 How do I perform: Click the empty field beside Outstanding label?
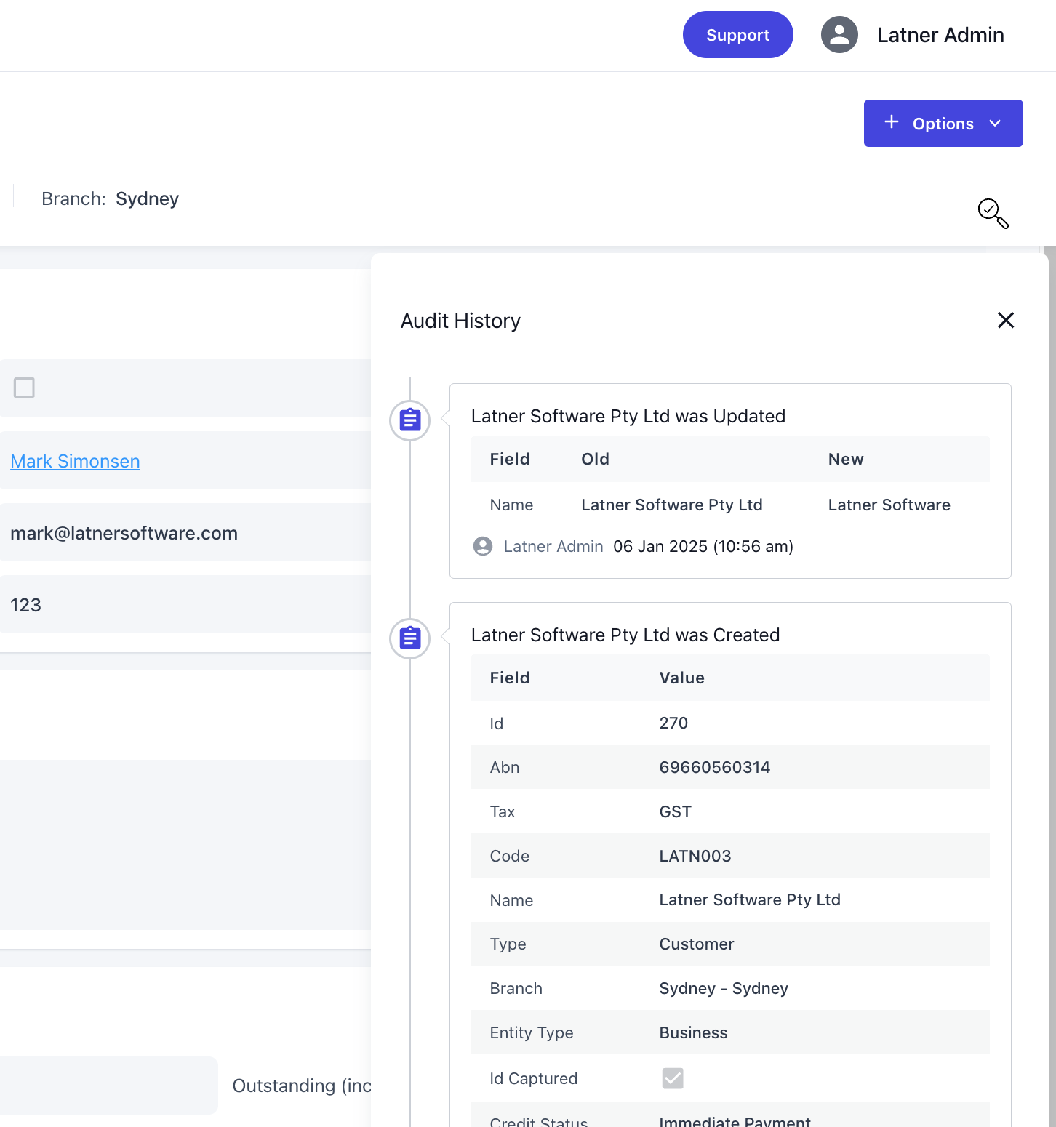point(109,1086)
